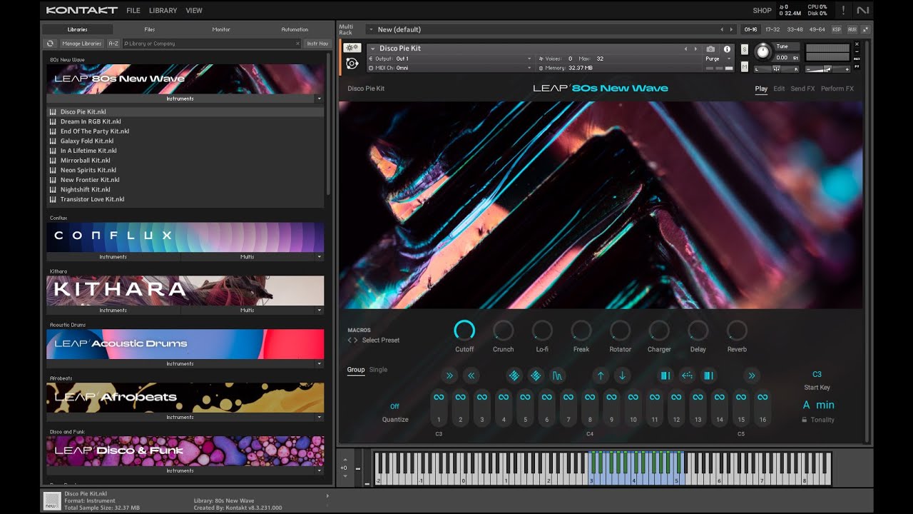
Task: Select the Single mode option
Action: [378, 370]
